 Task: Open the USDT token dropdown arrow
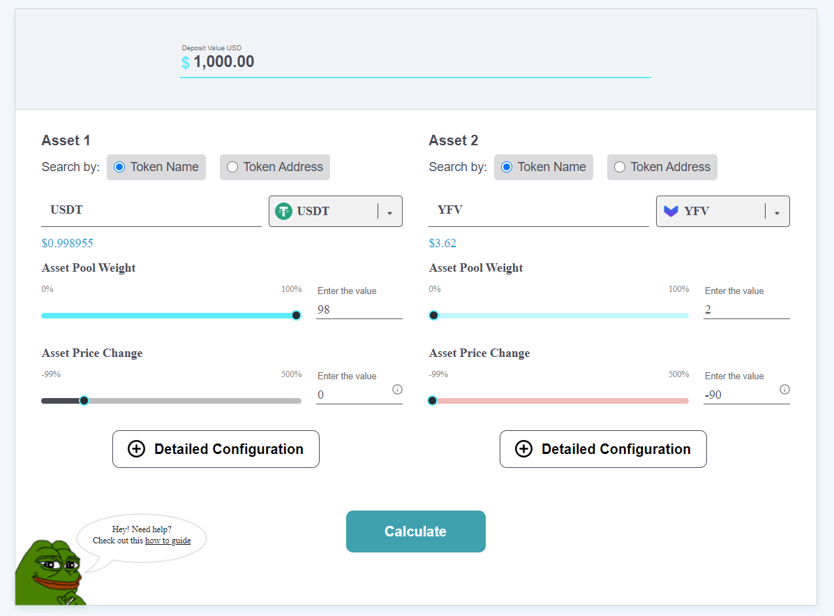point(389,212)
